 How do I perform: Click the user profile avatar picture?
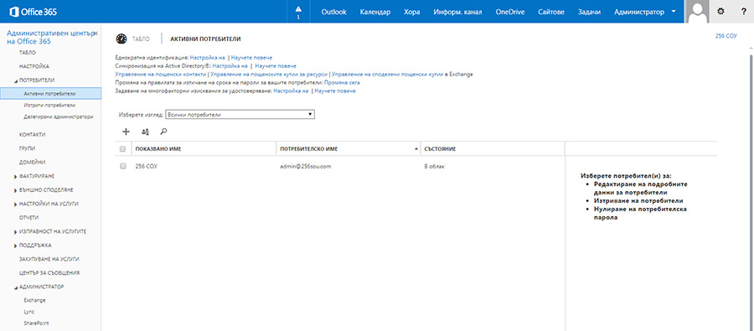click(x=698, y=12)
